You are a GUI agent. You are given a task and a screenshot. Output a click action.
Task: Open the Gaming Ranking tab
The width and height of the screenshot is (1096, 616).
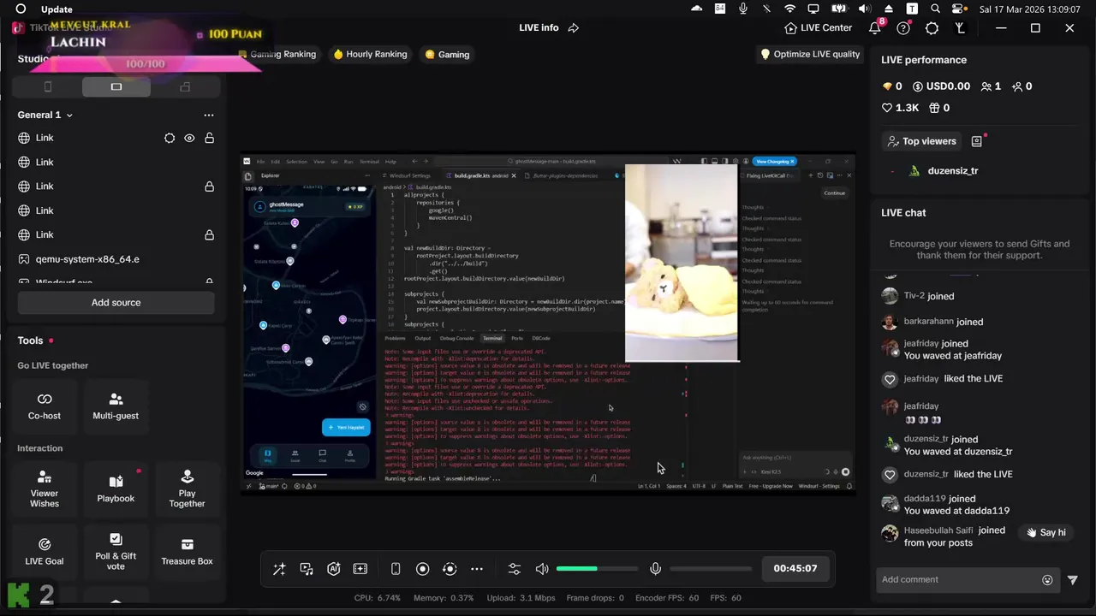tap(280, 54)
